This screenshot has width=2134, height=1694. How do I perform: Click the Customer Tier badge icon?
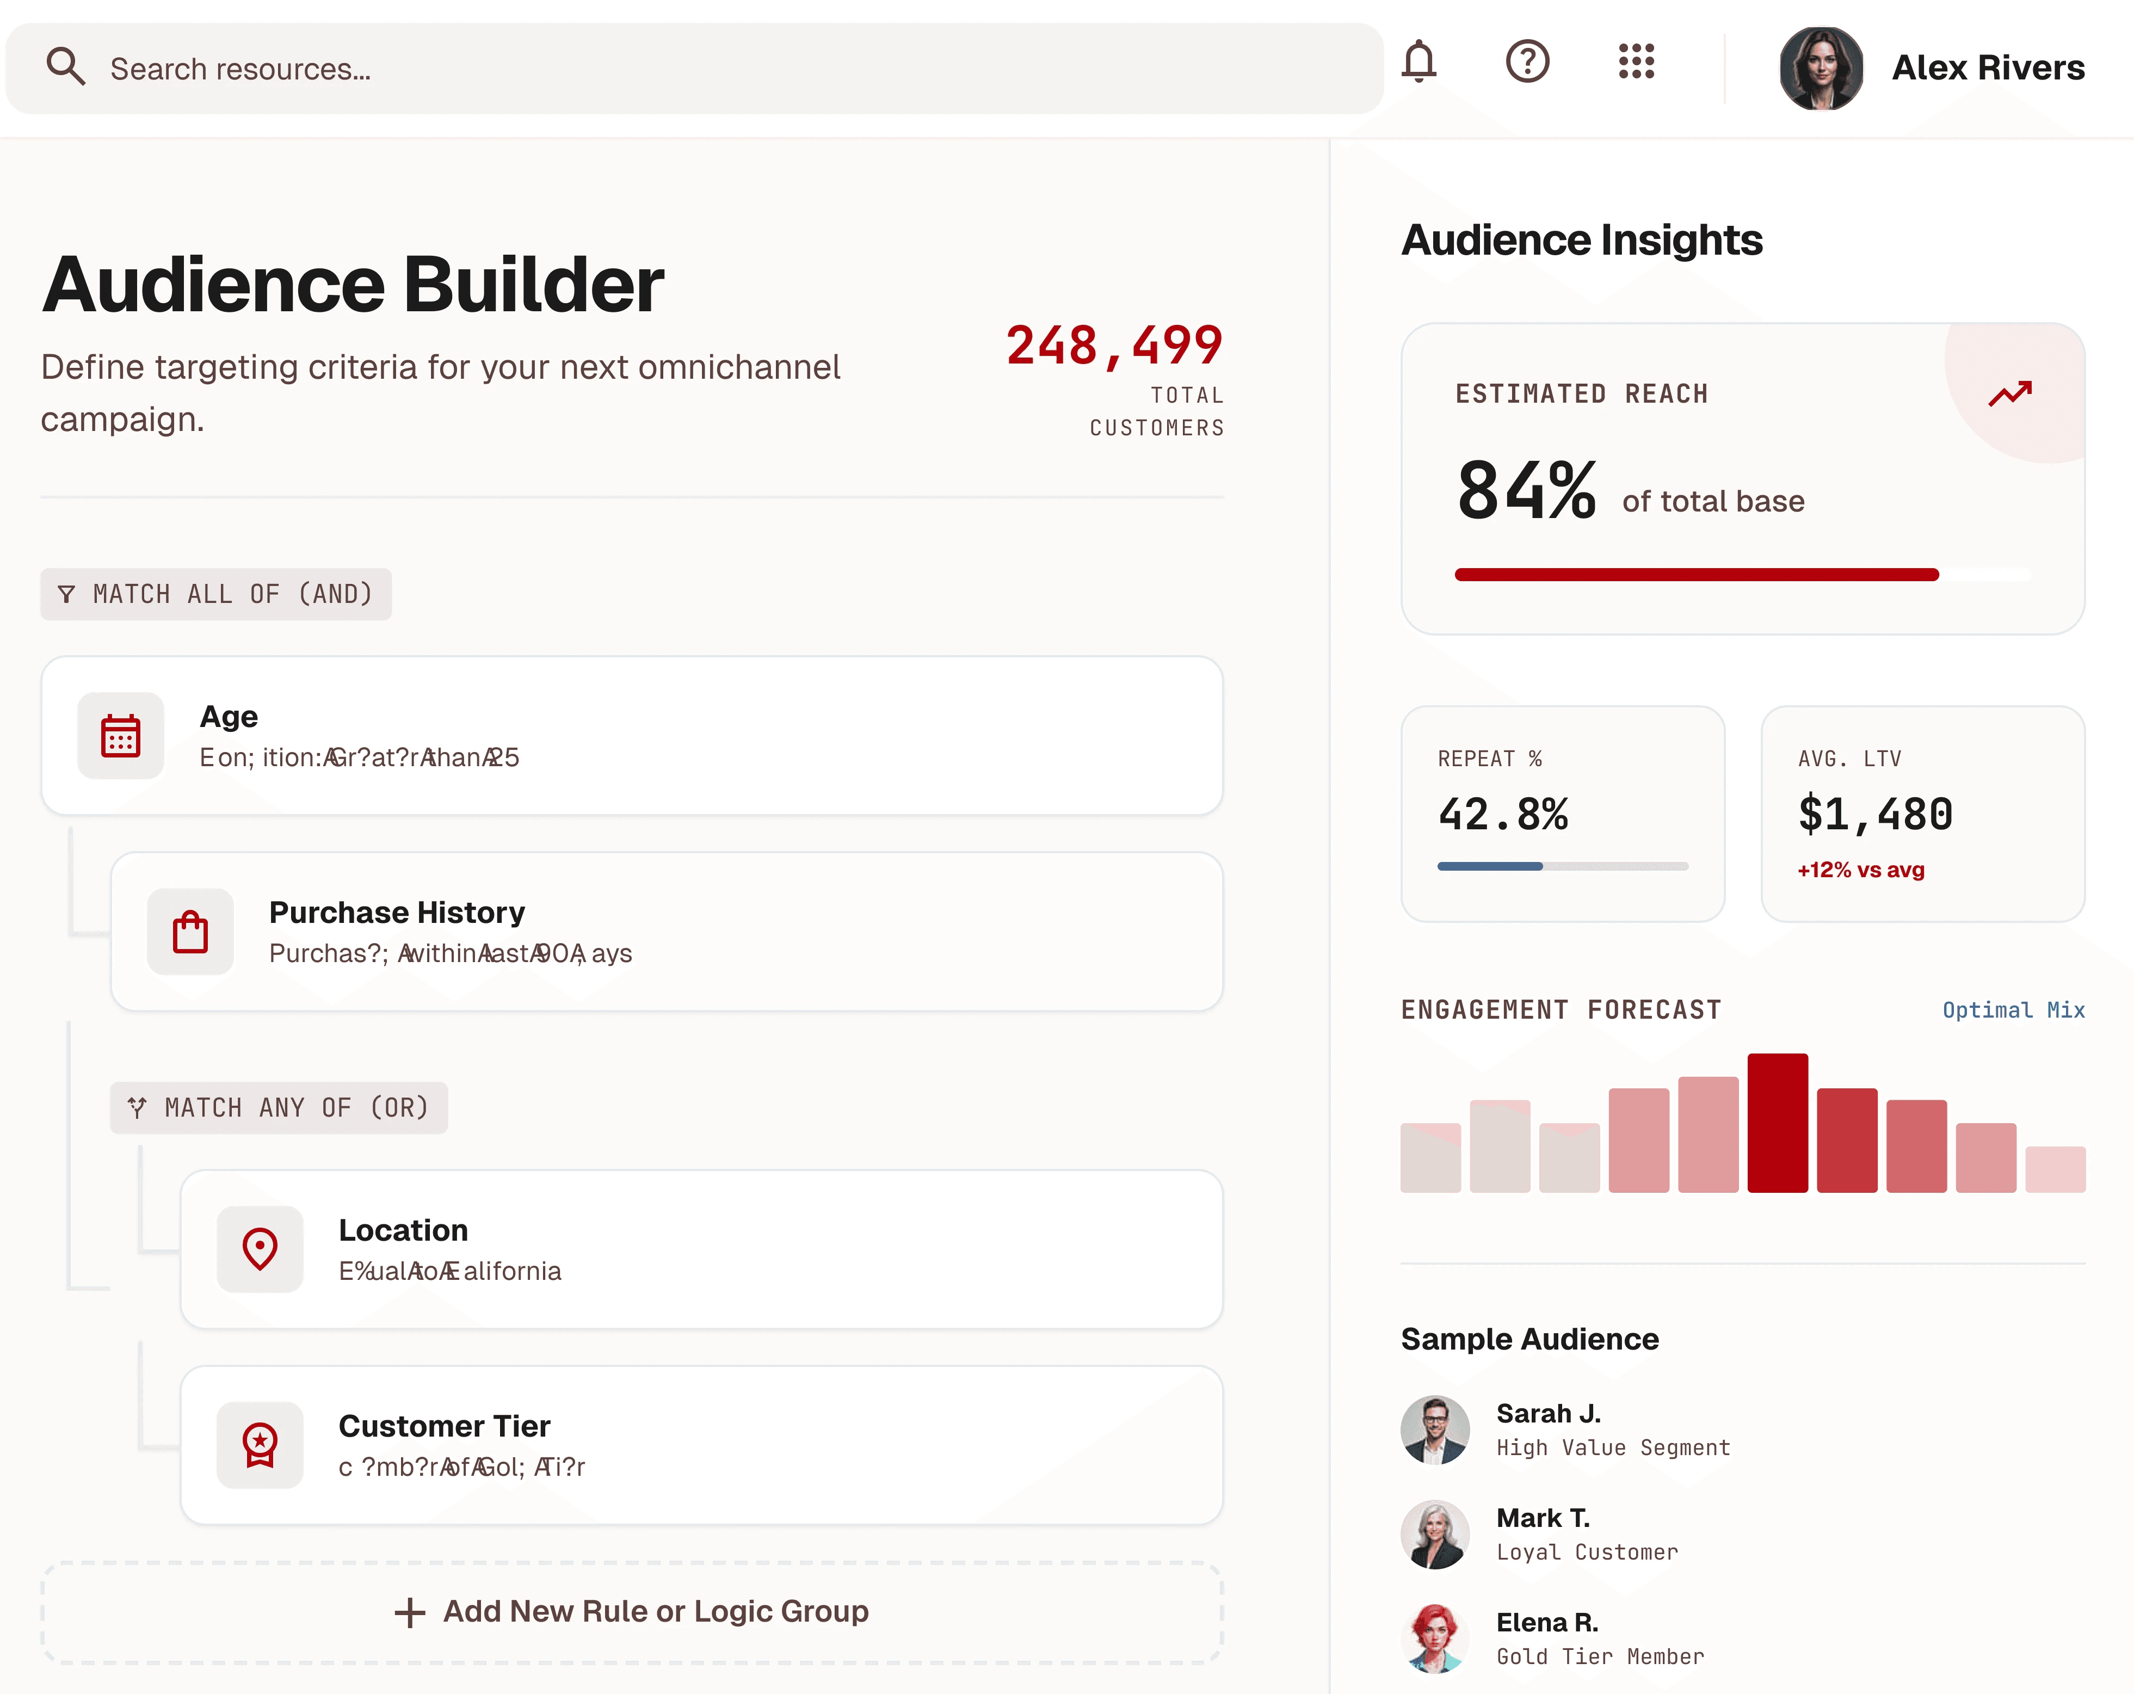[x=260, y=1445]
